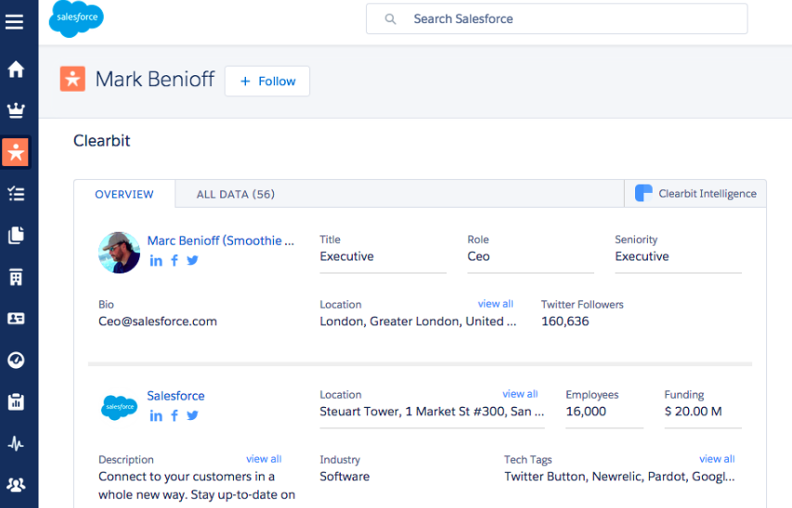This screenshot has height=508, width=792.
Task: Click the Clearbit Intelligence logo icon
Action: pos(643,193)
